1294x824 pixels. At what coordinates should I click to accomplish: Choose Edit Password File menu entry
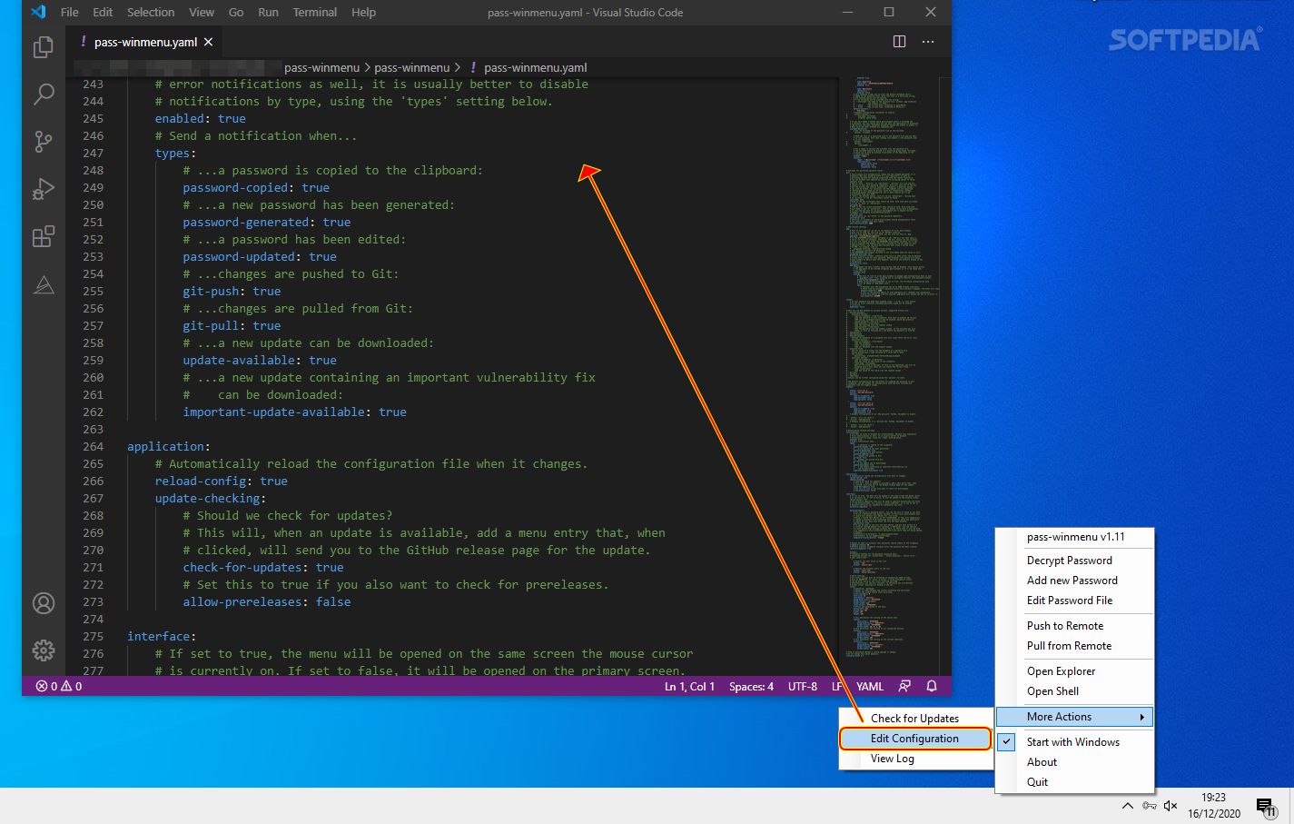point(1075,601)
